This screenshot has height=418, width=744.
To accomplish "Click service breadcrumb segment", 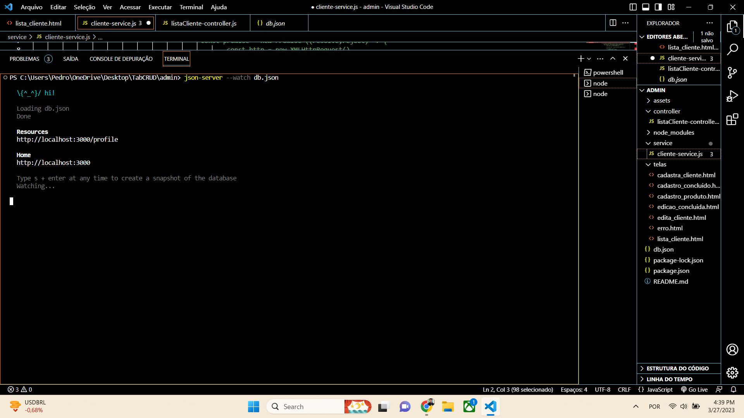I will (17, 37).
